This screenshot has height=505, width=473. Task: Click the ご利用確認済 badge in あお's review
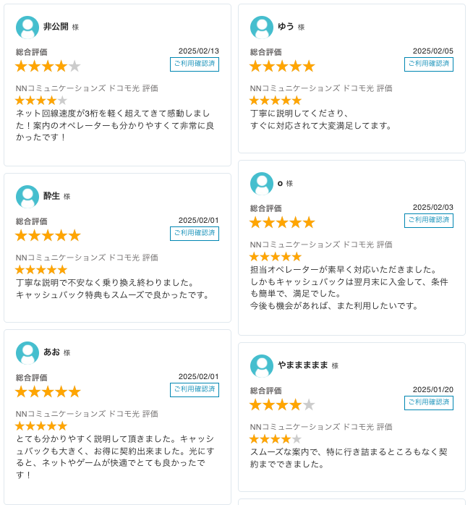(195, 390)
